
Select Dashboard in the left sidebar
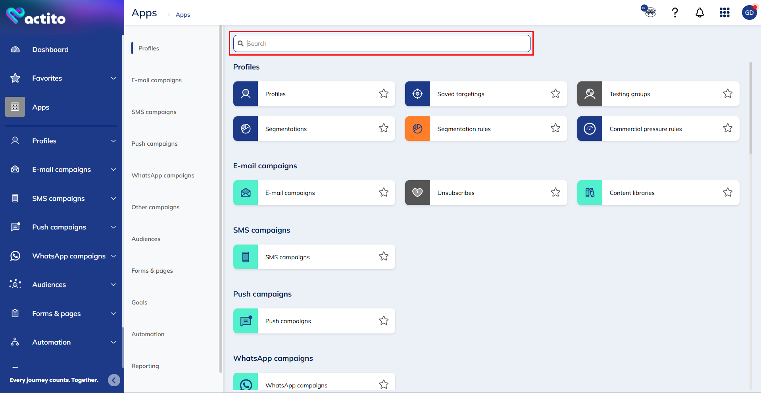[50, 50]
